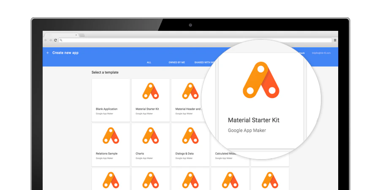Click the browser back arrow
380x190 pixels.
pyautogui.click(x=46, y=40)
